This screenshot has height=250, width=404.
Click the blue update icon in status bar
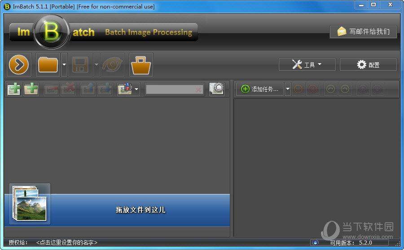pos(315,243)
